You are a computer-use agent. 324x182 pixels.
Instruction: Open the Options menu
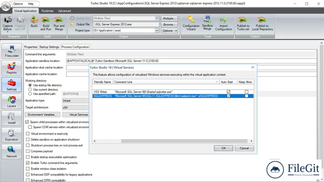click(x=18, y=4)
